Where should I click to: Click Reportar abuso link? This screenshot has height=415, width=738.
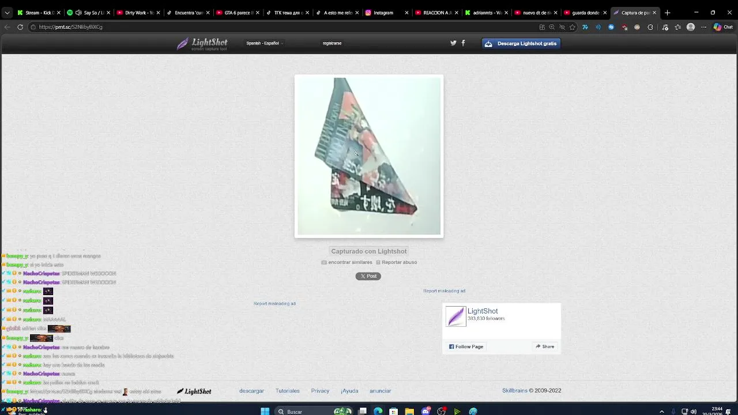[x=397, y=262]
